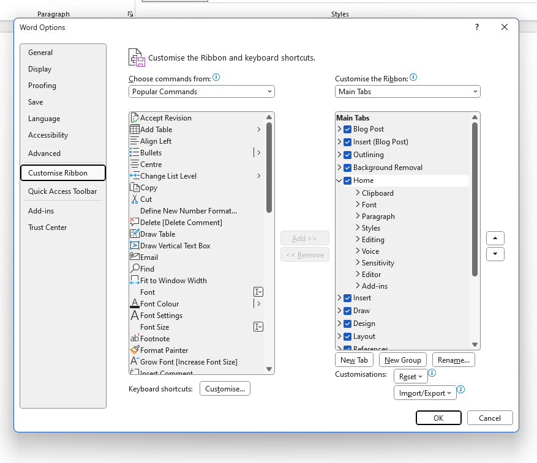The height and width of the screenshot is (463, 537).
Task: Toggle the Background Removal checkbox
Action: click(x=348, y=168)
